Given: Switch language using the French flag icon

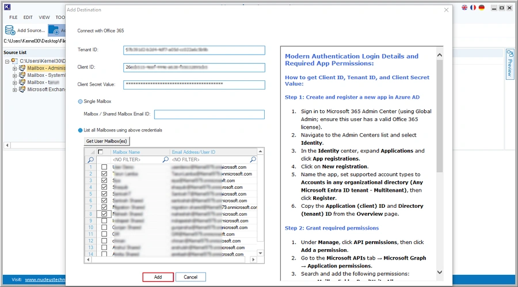Looking at the screenshot, I should 473,7.
